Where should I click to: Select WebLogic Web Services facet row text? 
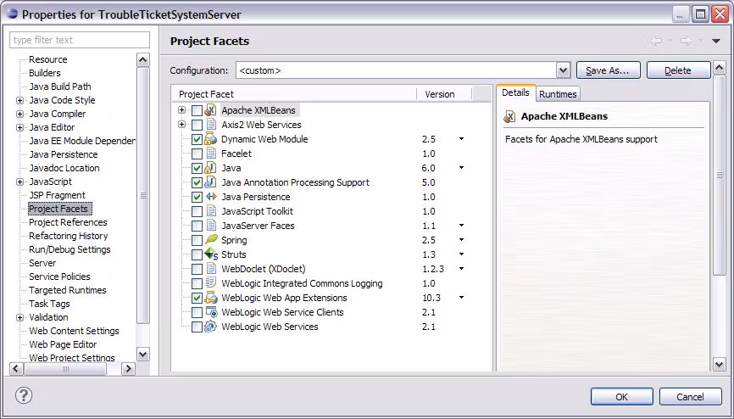[270, 327]
